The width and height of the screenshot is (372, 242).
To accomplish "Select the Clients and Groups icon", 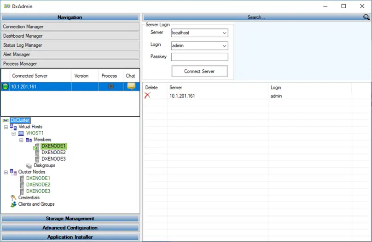I will coord(13,204).
